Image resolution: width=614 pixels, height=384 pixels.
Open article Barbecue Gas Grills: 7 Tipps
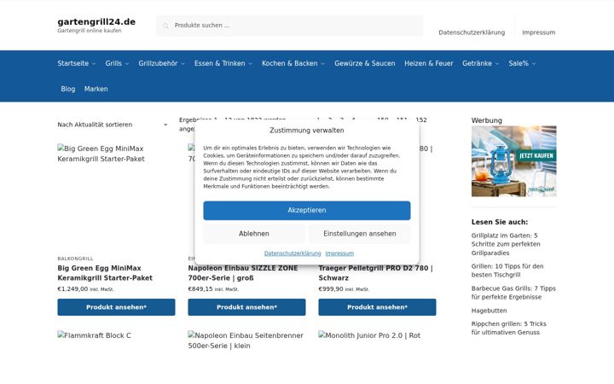click(513, 293)
